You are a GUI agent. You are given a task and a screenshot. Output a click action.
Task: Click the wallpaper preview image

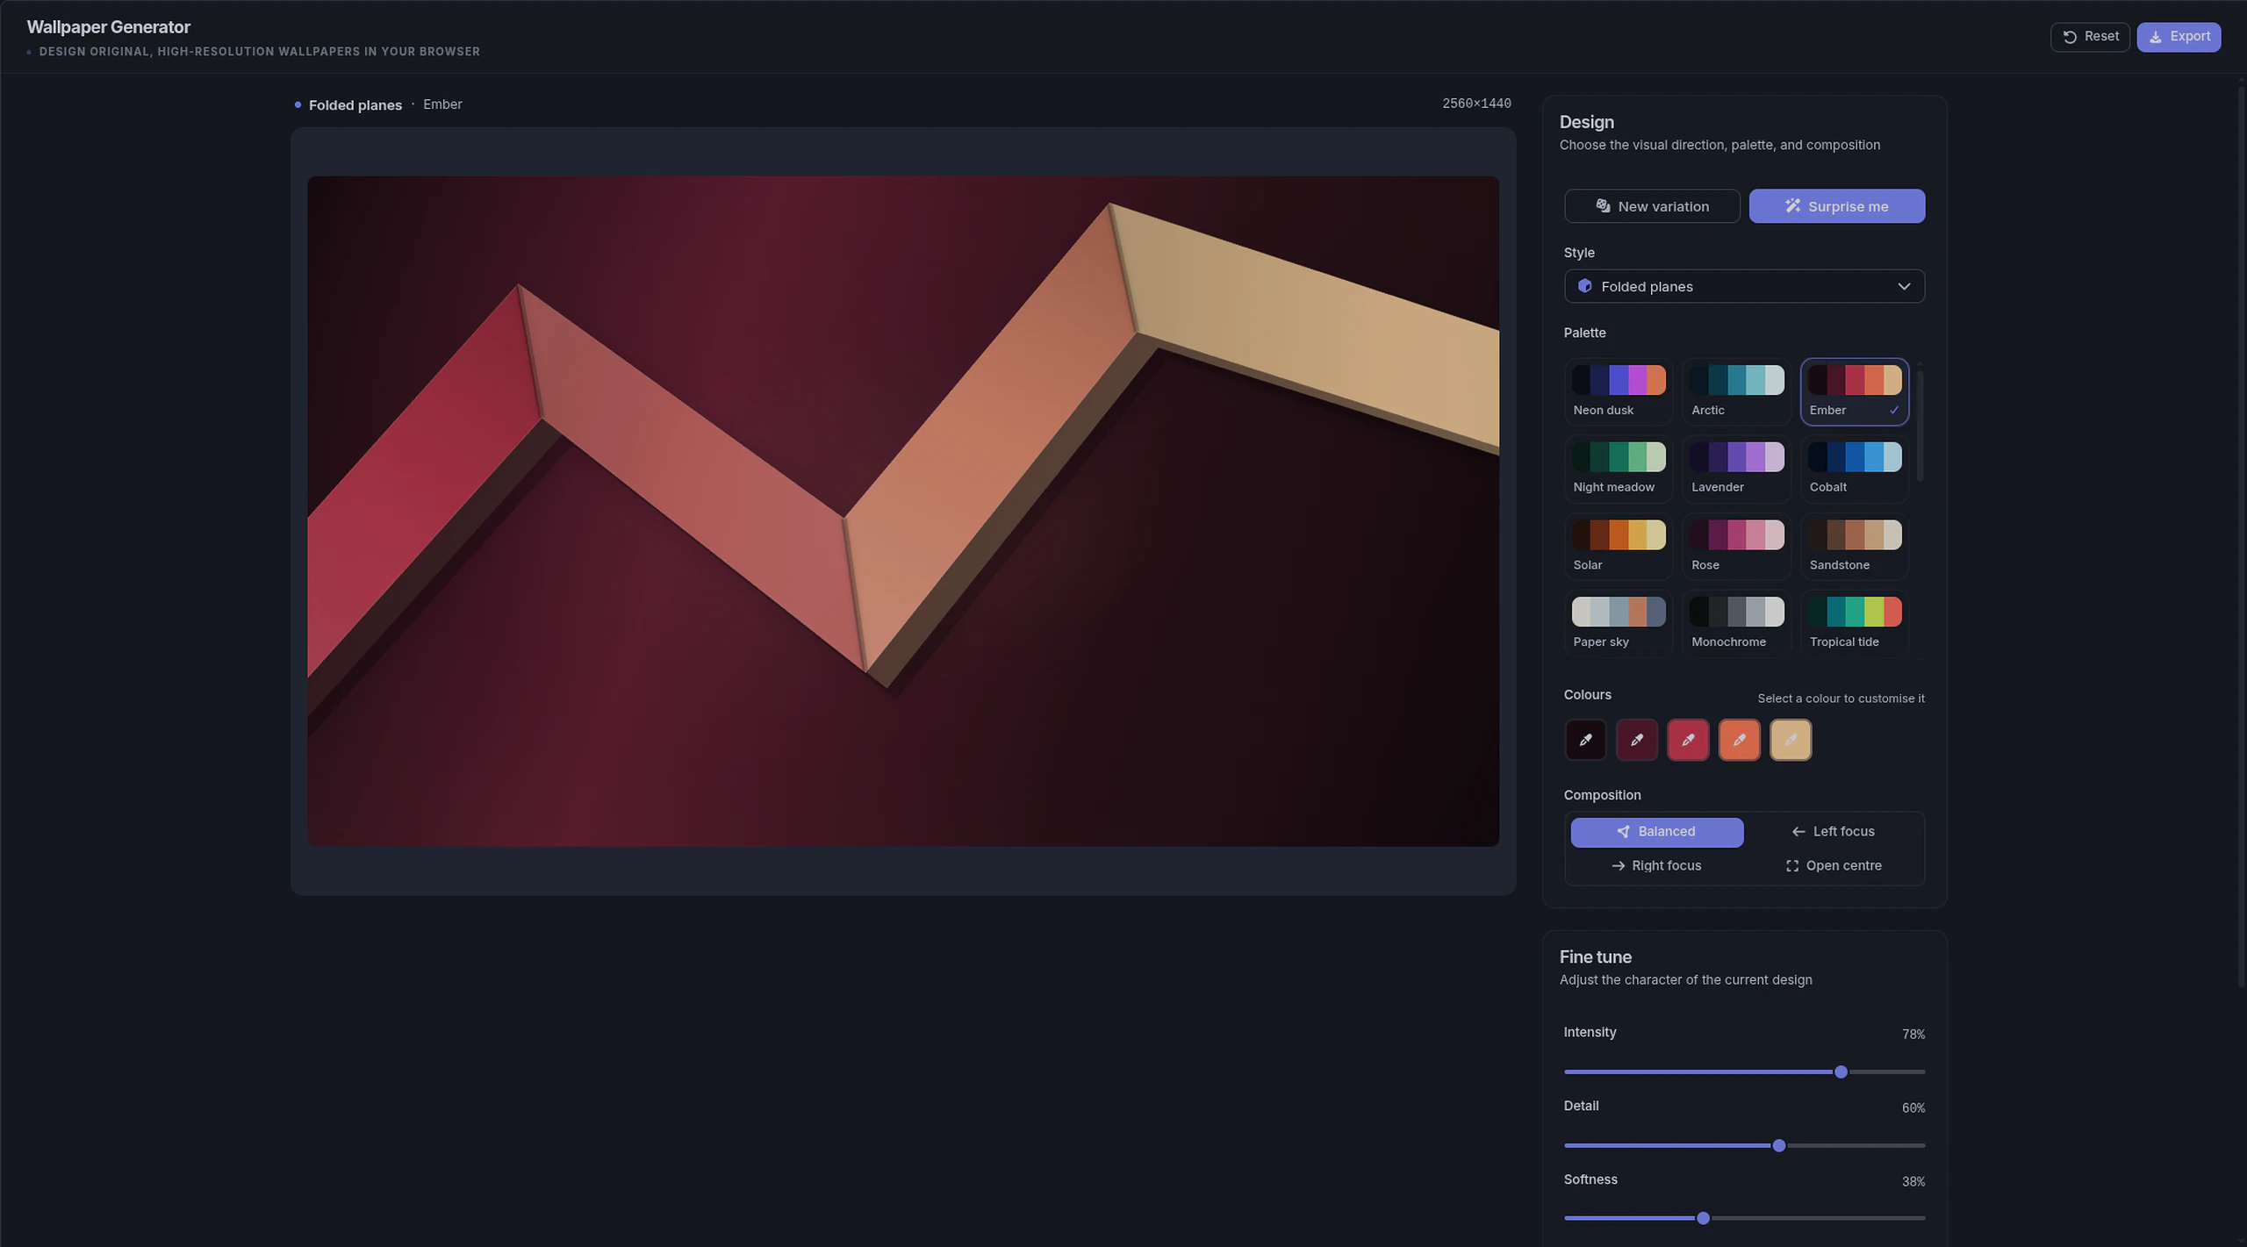(x=902, y=511)
